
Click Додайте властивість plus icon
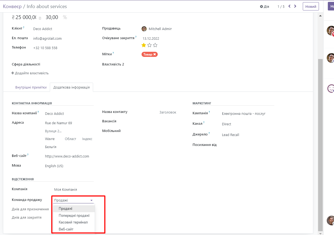click(13, 73)
